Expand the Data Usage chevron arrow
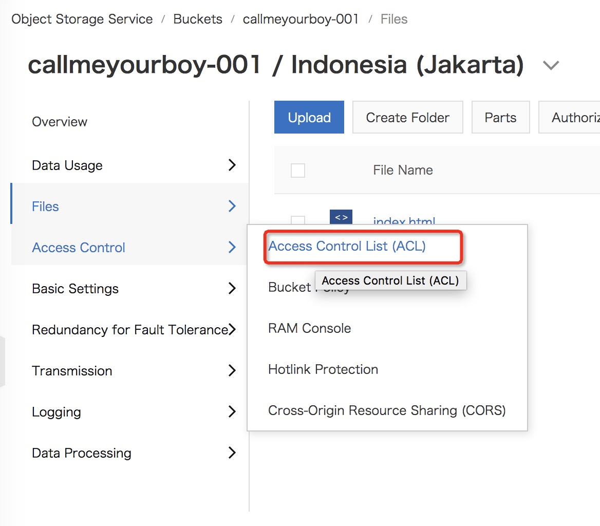600x526 pixels. 232,165
